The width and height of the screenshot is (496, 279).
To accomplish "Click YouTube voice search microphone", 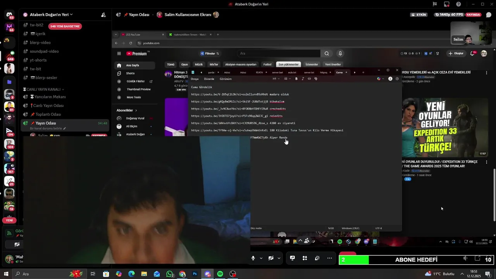I will click(340, 53).
